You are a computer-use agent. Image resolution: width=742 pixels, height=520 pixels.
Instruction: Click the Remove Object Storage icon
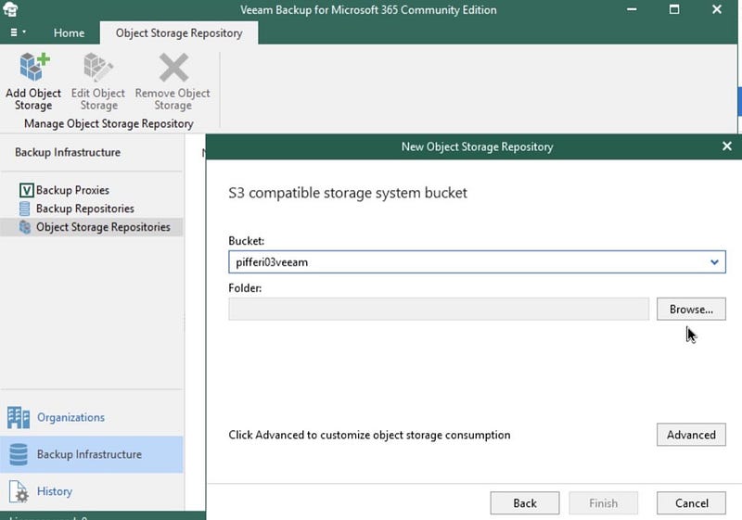[173, 67]
